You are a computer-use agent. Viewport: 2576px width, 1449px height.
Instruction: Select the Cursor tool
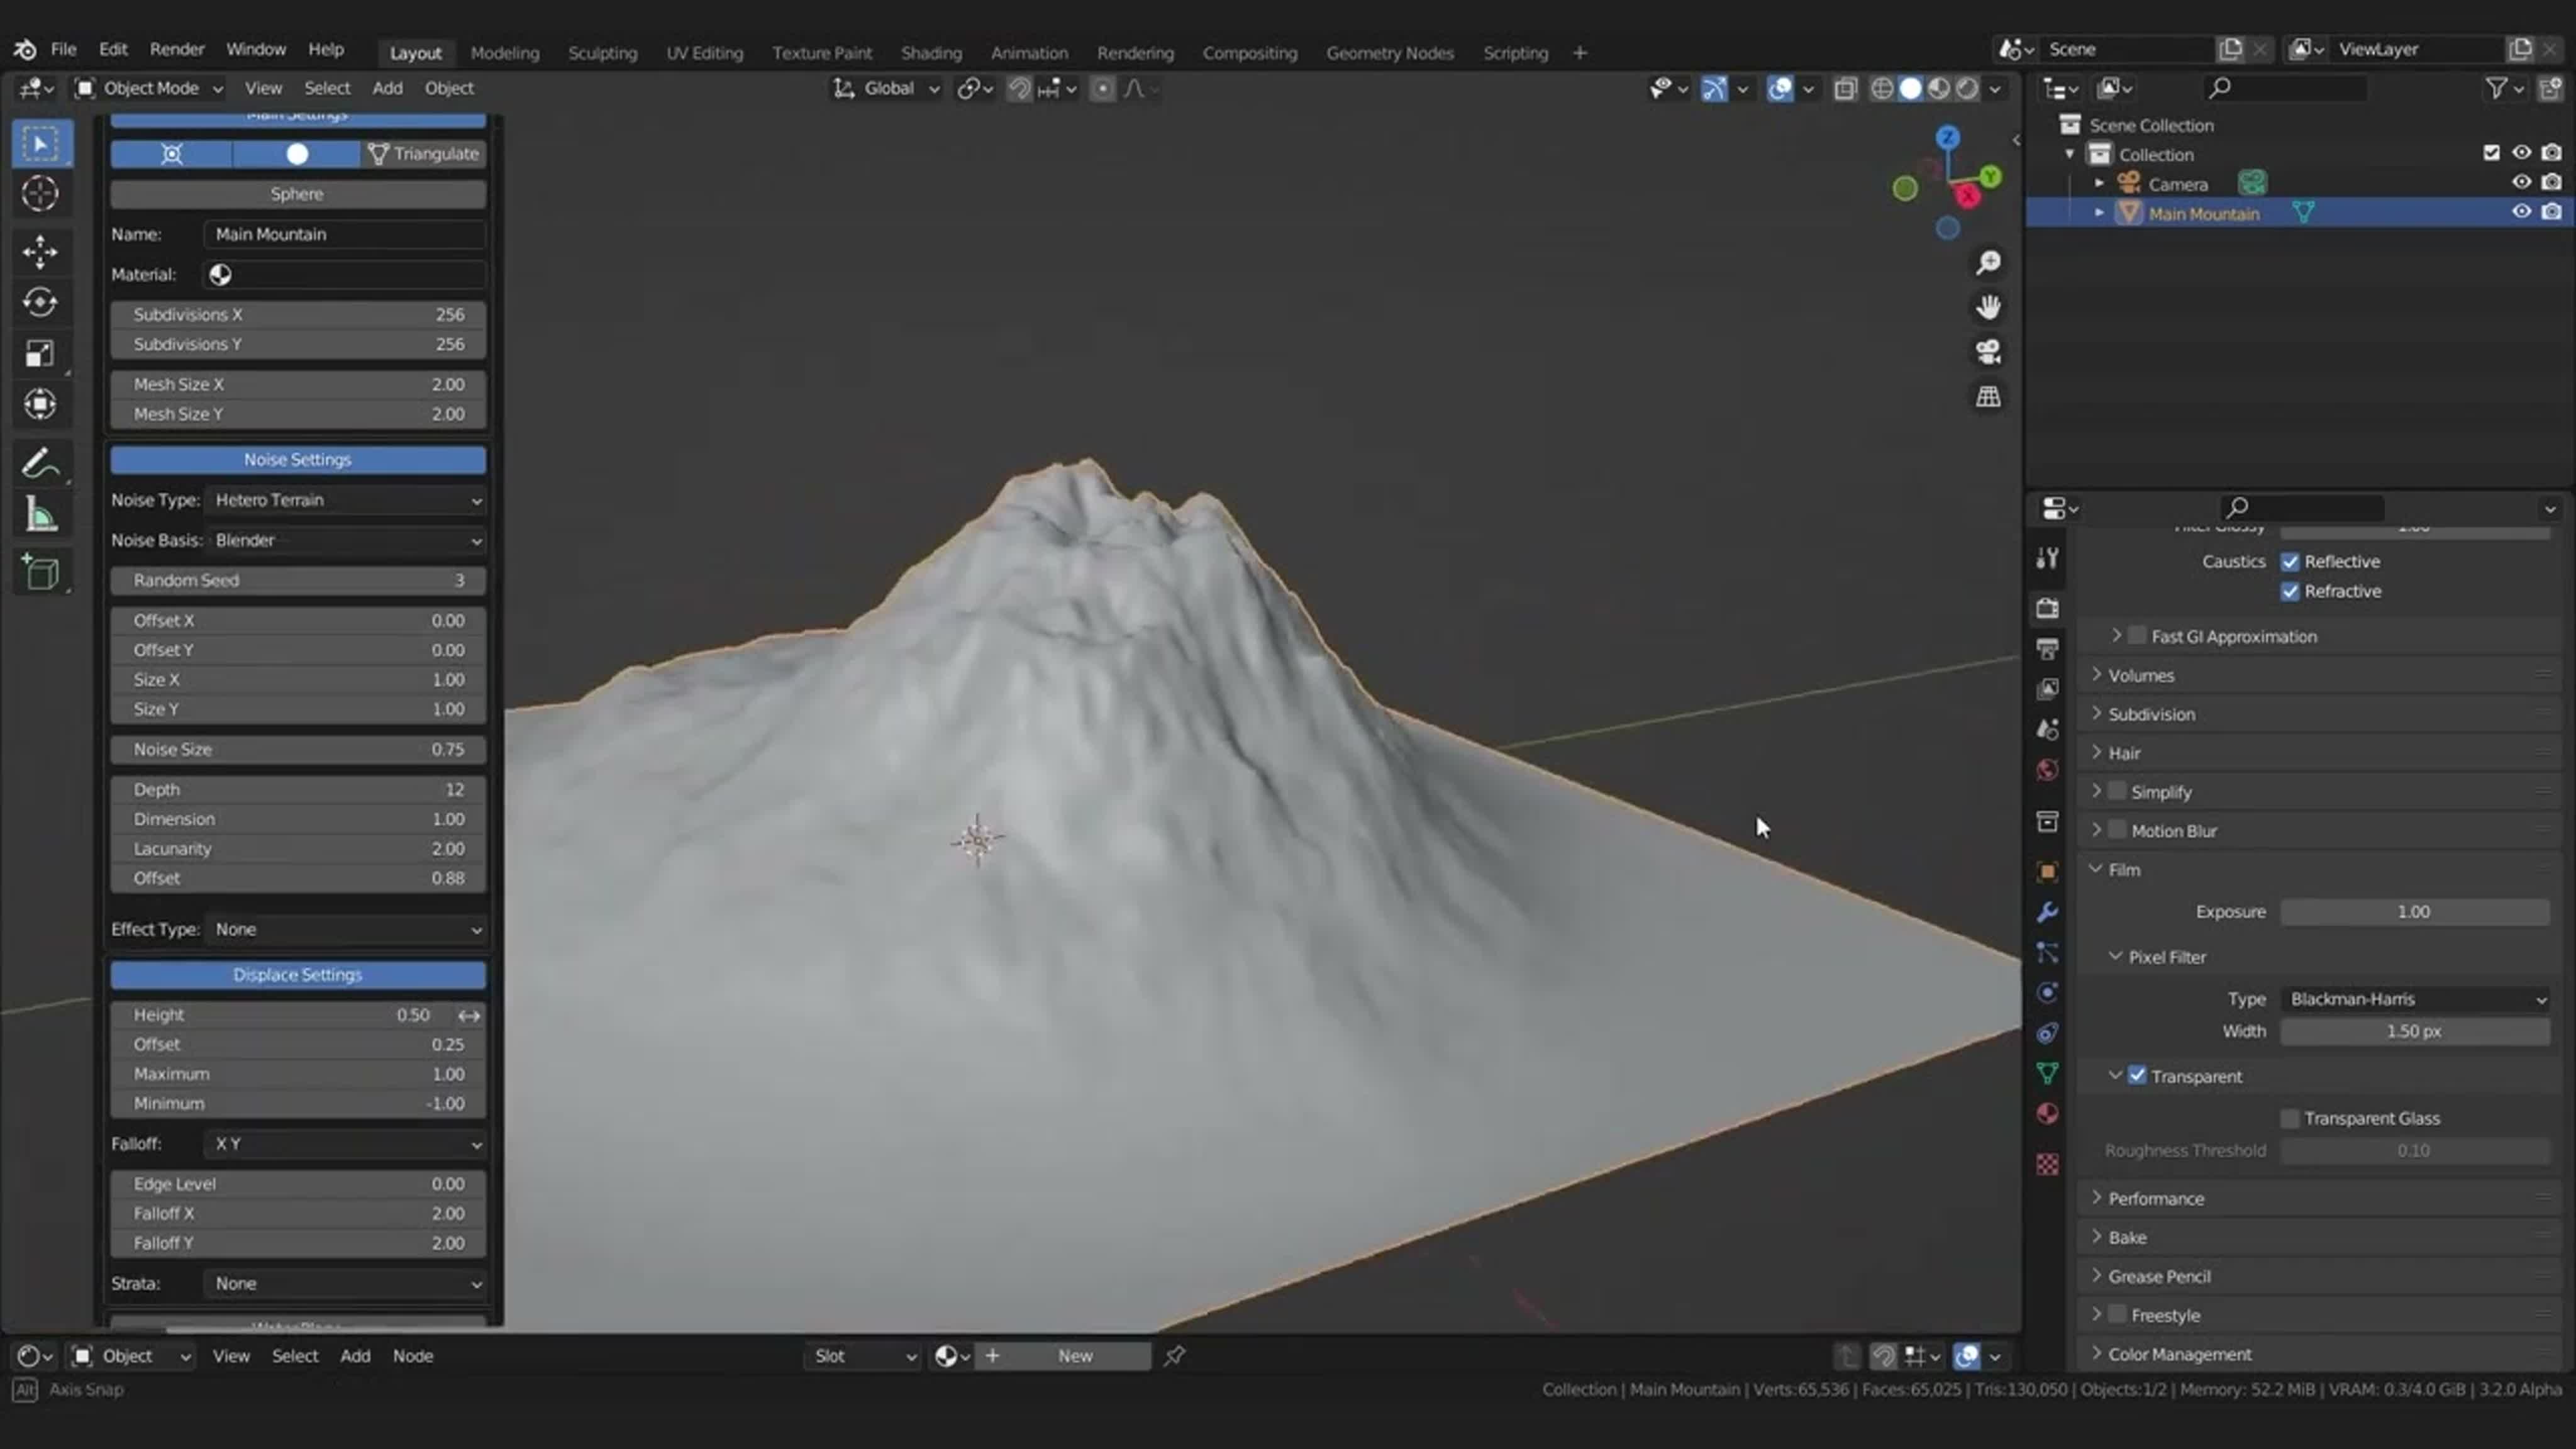point(41,194)
